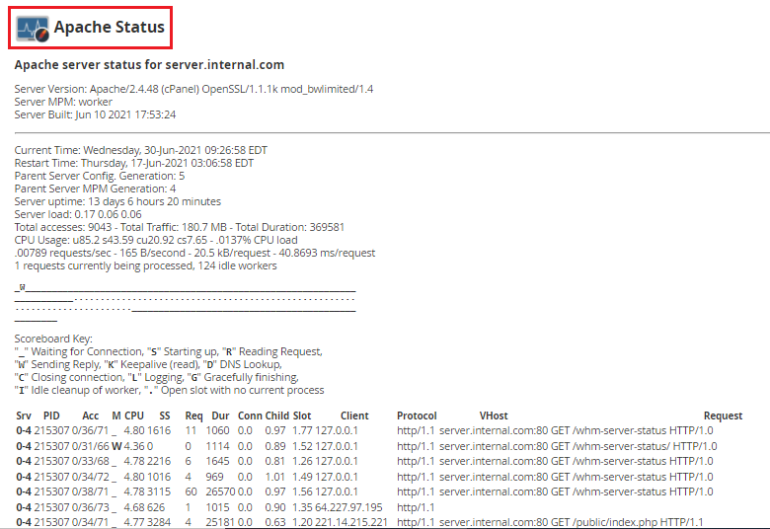770x529 pixels.
Task: Click the Client column header
Action: pos(354,416)
